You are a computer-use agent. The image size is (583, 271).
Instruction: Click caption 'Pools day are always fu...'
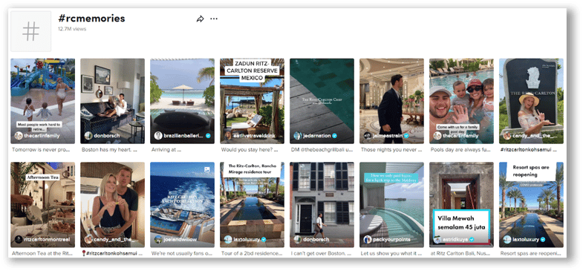coord(460,149)
